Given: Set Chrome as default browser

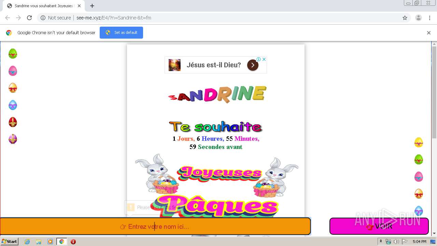Looking at the screenshot, I should (121, 32).
